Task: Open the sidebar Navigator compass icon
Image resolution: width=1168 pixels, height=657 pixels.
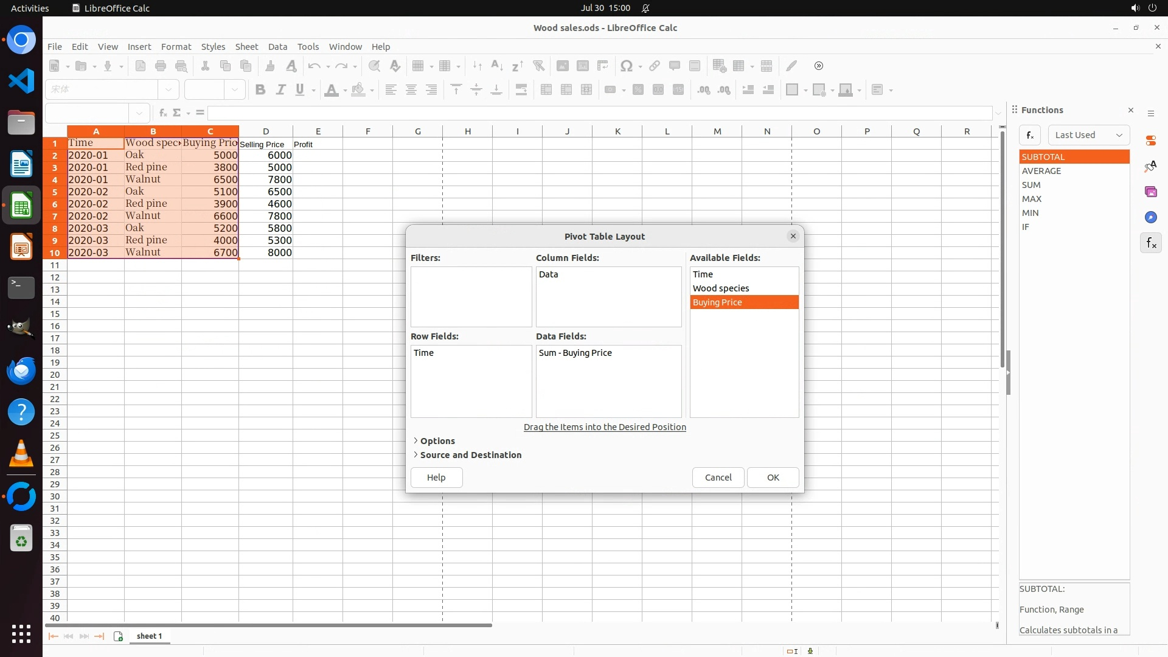Action: point(1150,217)
